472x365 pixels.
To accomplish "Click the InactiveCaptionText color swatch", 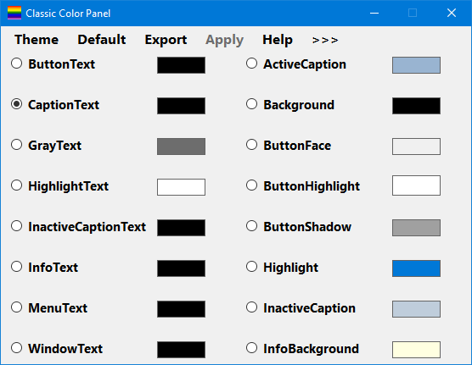I will [181, 228].
